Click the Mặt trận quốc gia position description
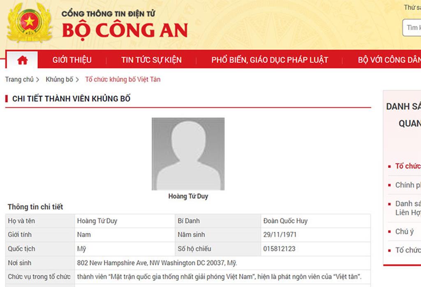Image resolution: width=421 pixels, height=287 pixels. pos(220,277)
